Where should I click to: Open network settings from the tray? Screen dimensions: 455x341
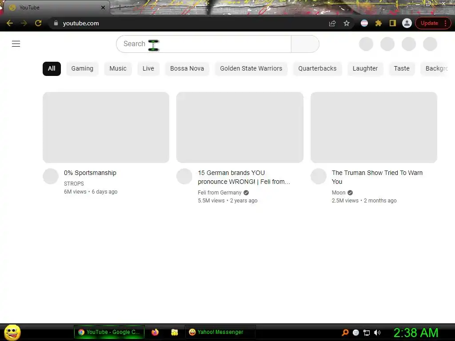pos(367,333)
